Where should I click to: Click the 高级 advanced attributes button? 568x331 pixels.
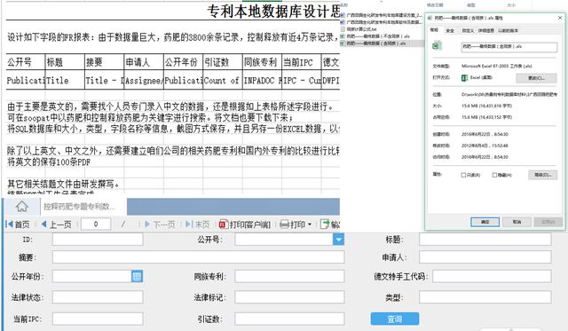[542, 175]
